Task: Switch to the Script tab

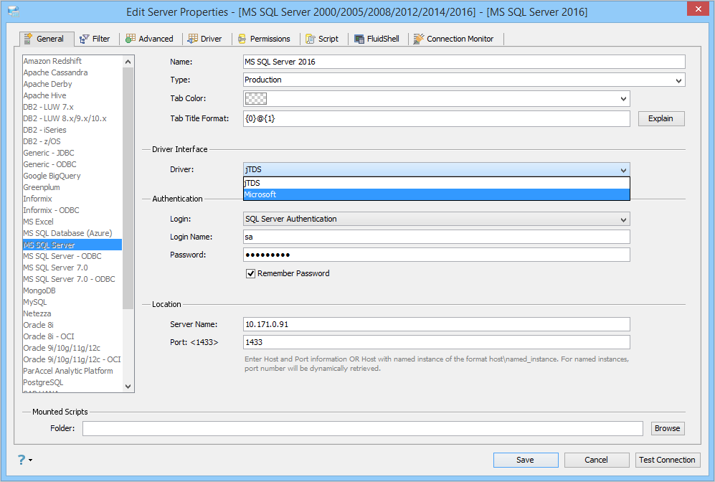Action: click(323, 39)
